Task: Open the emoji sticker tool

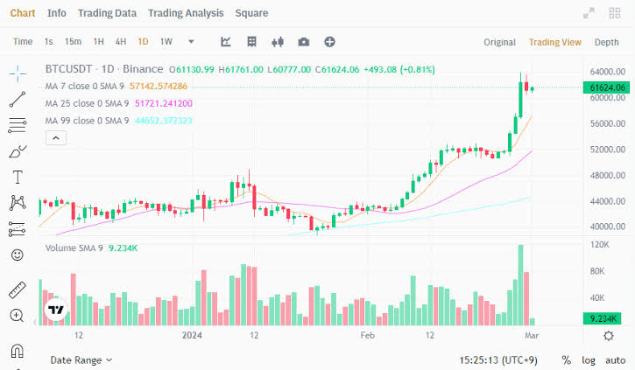Action: 17,255
